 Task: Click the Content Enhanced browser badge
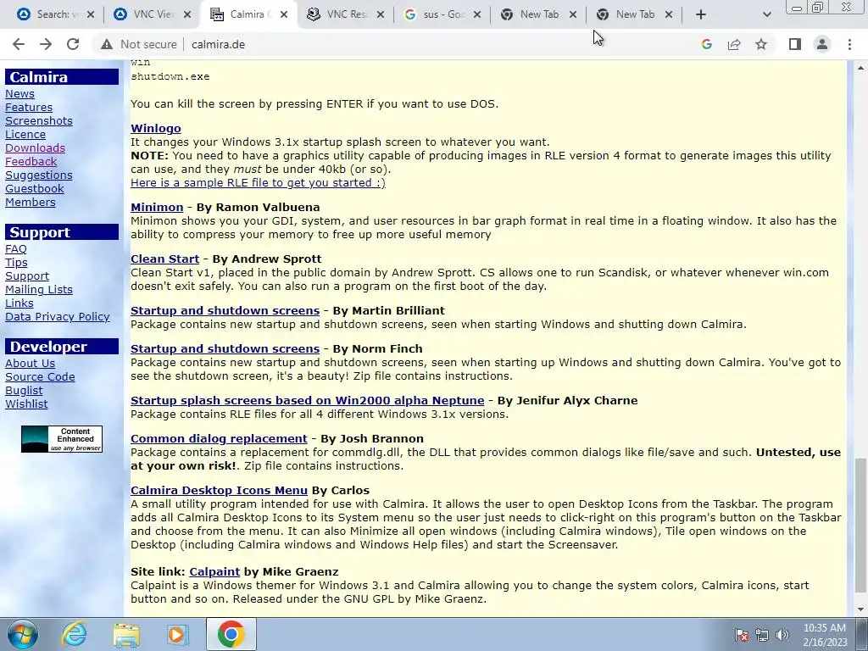[61, 439]
